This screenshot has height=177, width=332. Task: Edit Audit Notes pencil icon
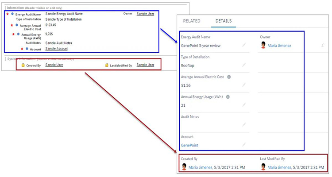(x=244, y=125)
